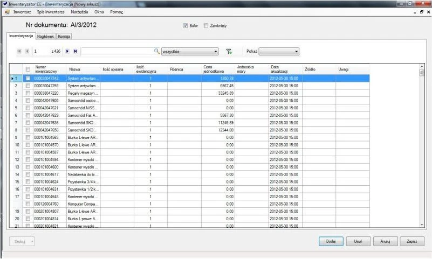Open the Drukuj button dropdown arrow
Viewport: 432px width, 259px height.
(32, 241)
